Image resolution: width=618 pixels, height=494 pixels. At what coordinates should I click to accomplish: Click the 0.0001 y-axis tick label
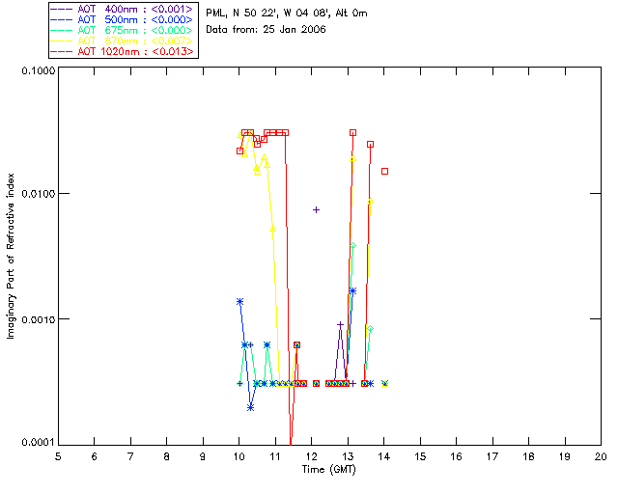coord(39,443)
